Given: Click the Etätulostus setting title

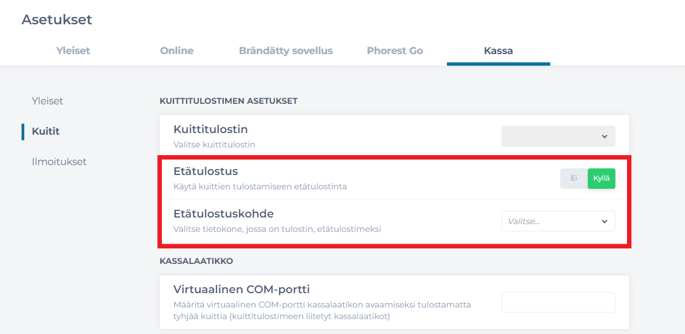Looking at the screenshot, I should tap(205, 171).
